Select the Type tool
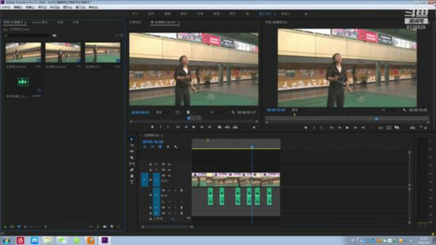The height and width of the screenshot is (245, 436). [x=132, y=182]
